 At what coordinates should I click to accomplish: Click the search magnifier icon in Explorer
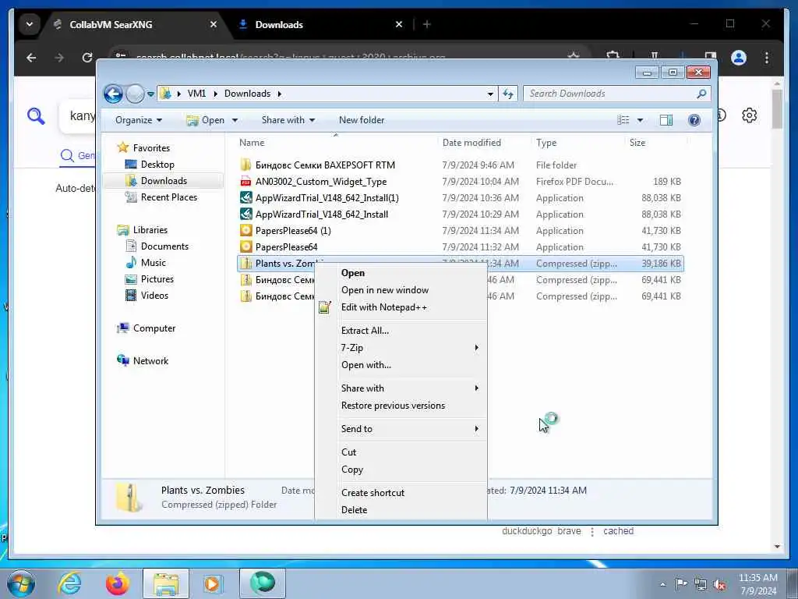[x=702, y=94]
